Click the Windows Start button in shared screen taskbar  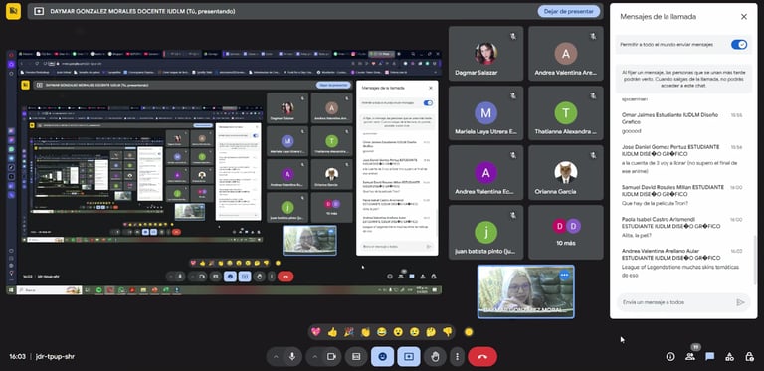11,290
